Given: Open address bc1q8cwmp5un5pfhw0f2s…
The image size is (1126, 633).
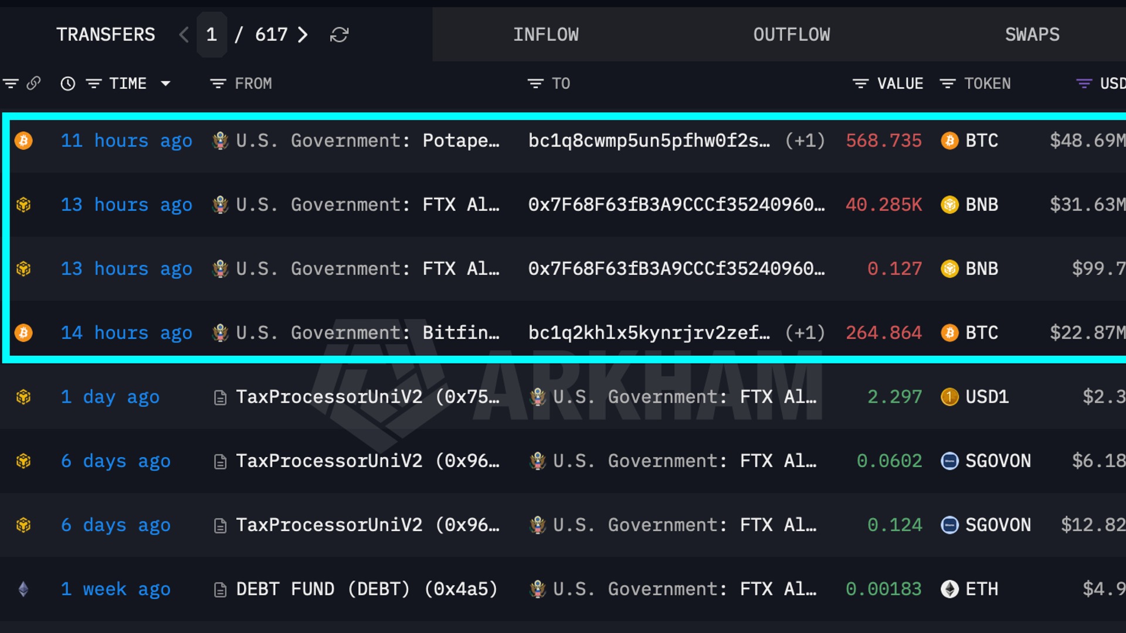Looking at the screenshot, I should click(x=649, y=141).
